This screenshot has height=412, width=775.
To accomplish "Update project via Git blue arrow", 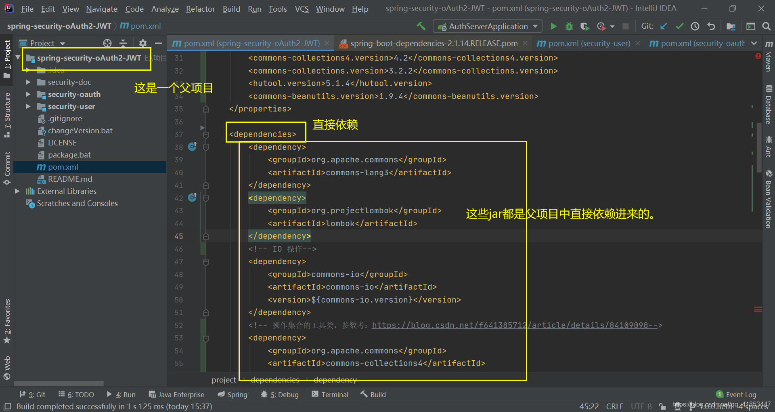I will tap(664, 26).
